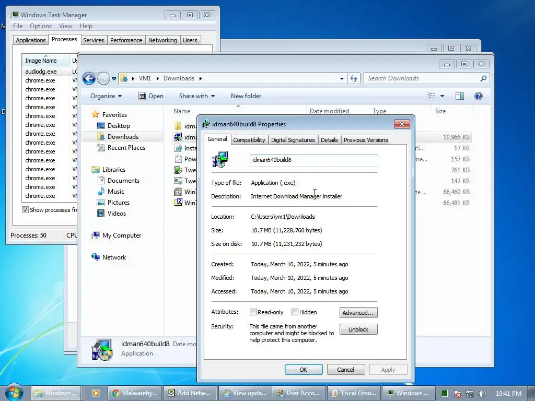Click the General tab in Properties
Image resolution: width=535 pixels, height=401 pixels.
217,139
